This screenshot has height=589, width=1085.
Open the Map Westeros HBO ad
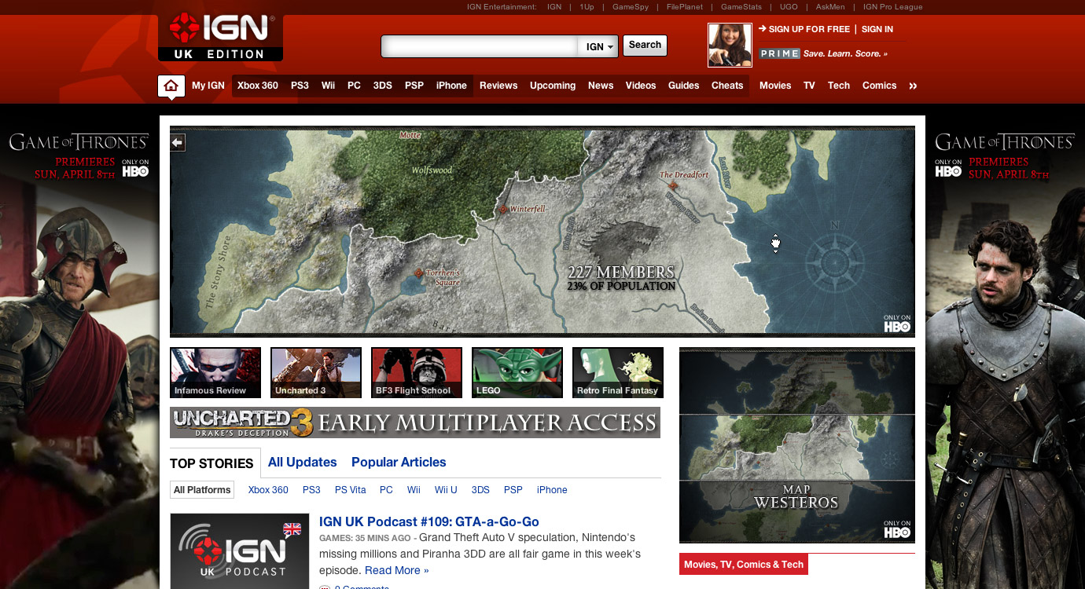tap(797, 445)
